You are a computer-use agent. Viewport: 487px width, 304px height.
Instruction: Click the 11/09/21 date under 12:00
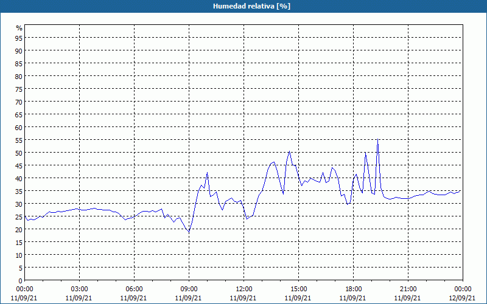[x=243, y=298]
